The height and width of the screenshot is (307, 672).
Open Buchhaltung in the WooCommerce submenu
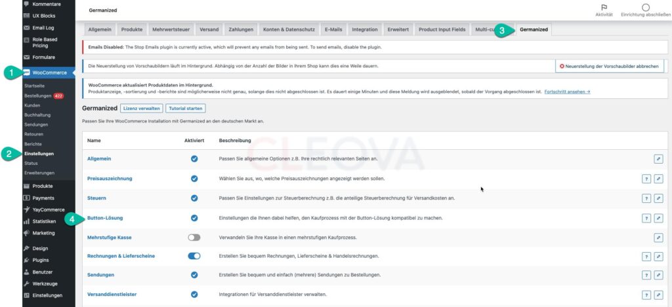[x=37, y=115]
